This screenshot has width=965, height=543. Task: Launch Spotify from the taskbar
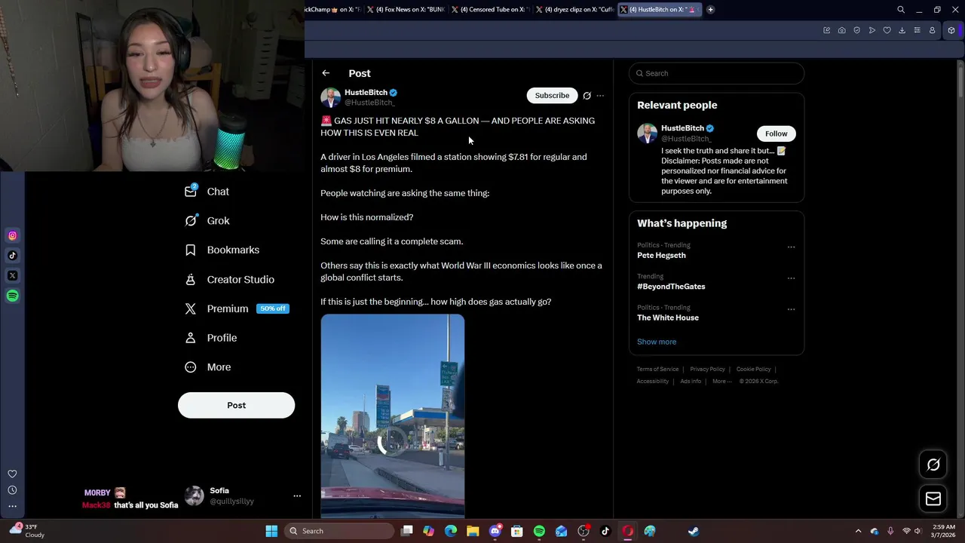(539, 531)
